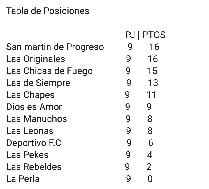This screenshot has width=209, height=189.
Task: Click the Tabla de Posiciones heading
Action: 48,11
